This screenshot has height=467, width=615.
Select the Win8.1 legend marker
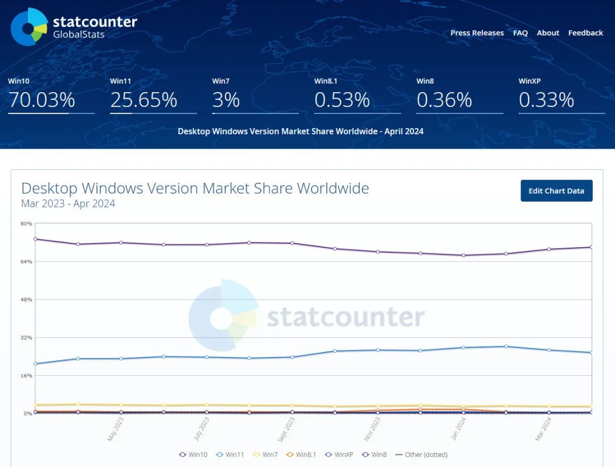tap(290, 454)
